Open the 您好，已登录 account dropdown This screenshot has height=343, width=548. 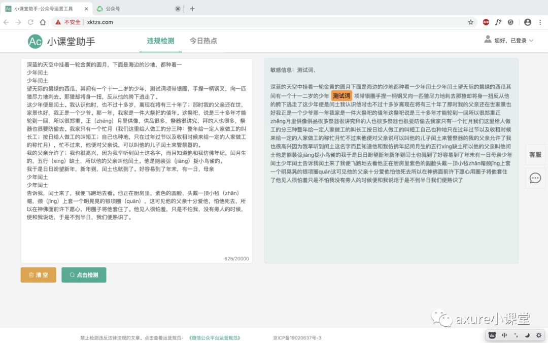point(508,41)
